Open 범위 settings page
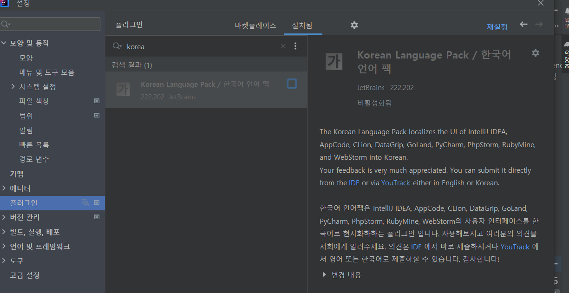Image resolution: width=569 pixels, height=293 pixels. click(x=26, y=116)
